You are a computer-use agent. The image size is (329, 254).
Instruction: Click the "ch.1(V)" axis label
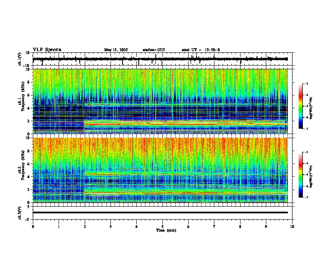20,59
